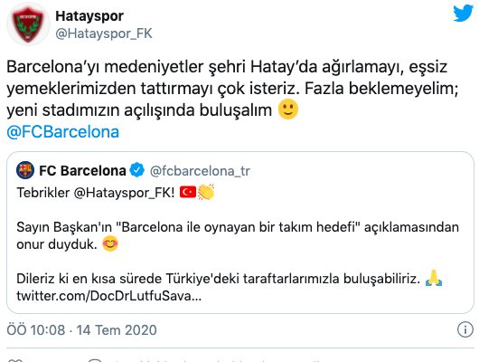Click the FC Barcelona crest avatar
This screenshot has height=362, width=479.
click(25, 170)
